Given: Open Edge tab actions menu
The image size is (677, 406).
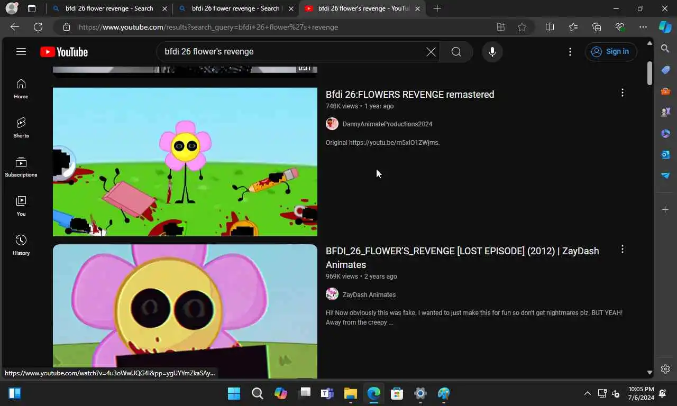Looking at the screenshot, I should click(x=32, y=8).
